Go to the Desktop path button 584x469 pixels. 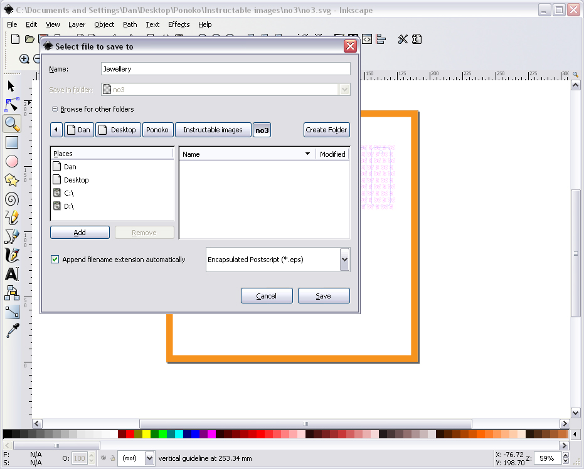tap(119, 130)
